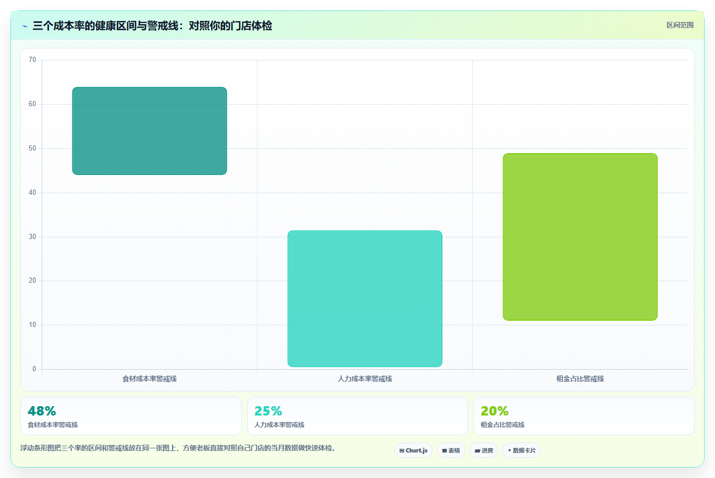The height and width of the screenshot is (478, 715).
Task: Click the 数据卡片 tag chip
Action: tap(522, 450)
